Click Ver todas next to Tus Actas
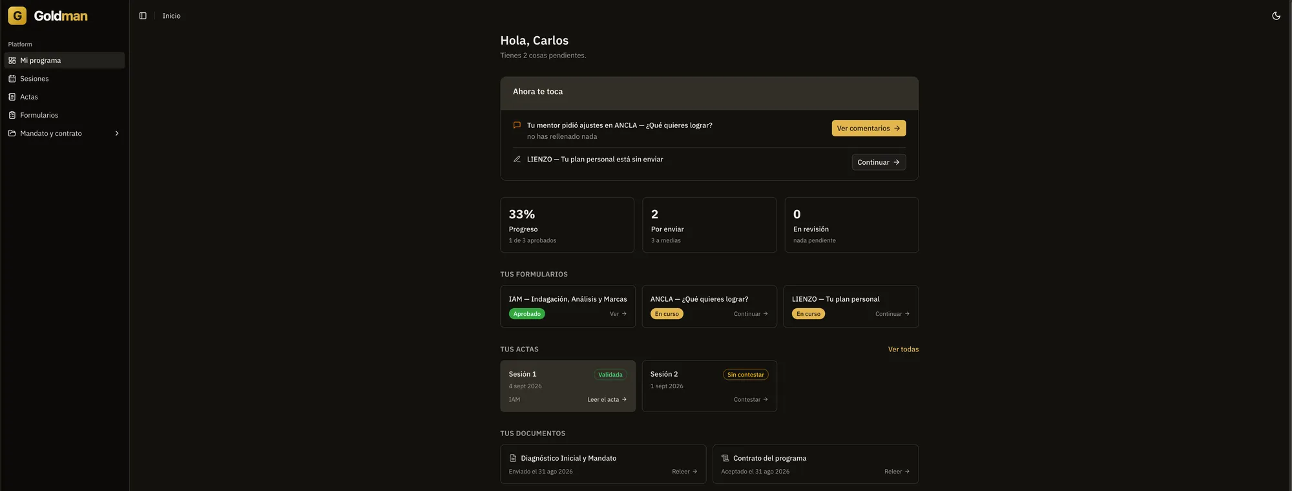 903,350
